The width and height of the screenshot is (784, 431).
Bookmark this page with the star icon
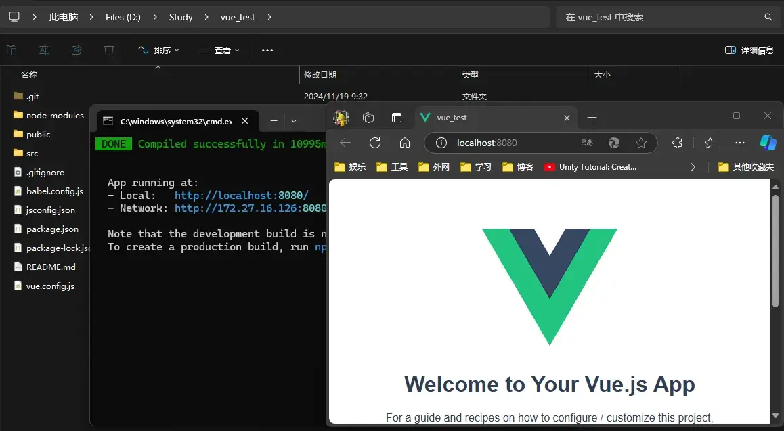pyautogui.click(x=641, y=143)
